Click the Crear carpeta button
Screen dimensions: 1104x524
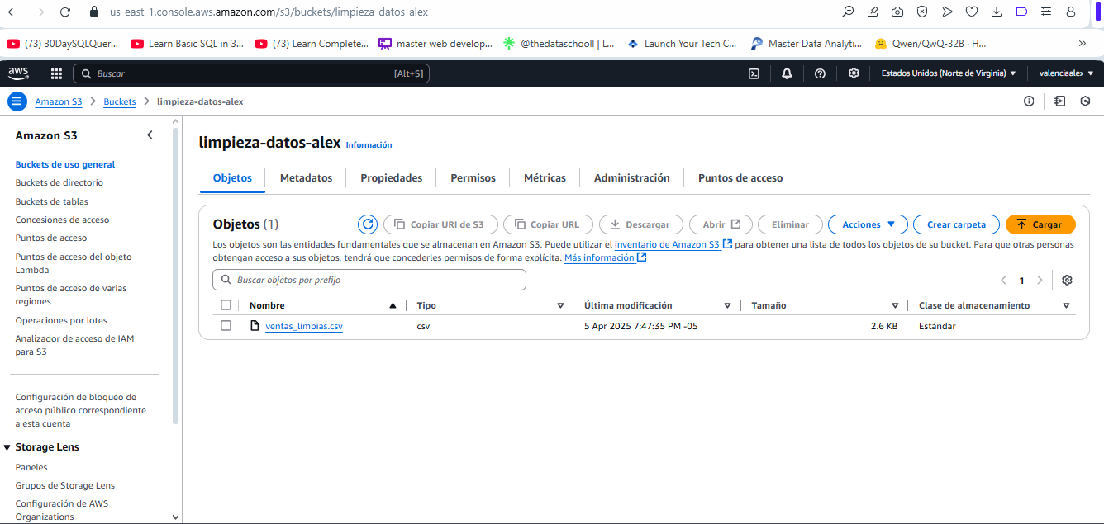(x=956, y=224)
